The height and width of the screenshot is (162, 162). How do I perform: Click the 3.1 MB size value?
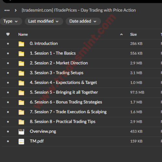[136, 73]
